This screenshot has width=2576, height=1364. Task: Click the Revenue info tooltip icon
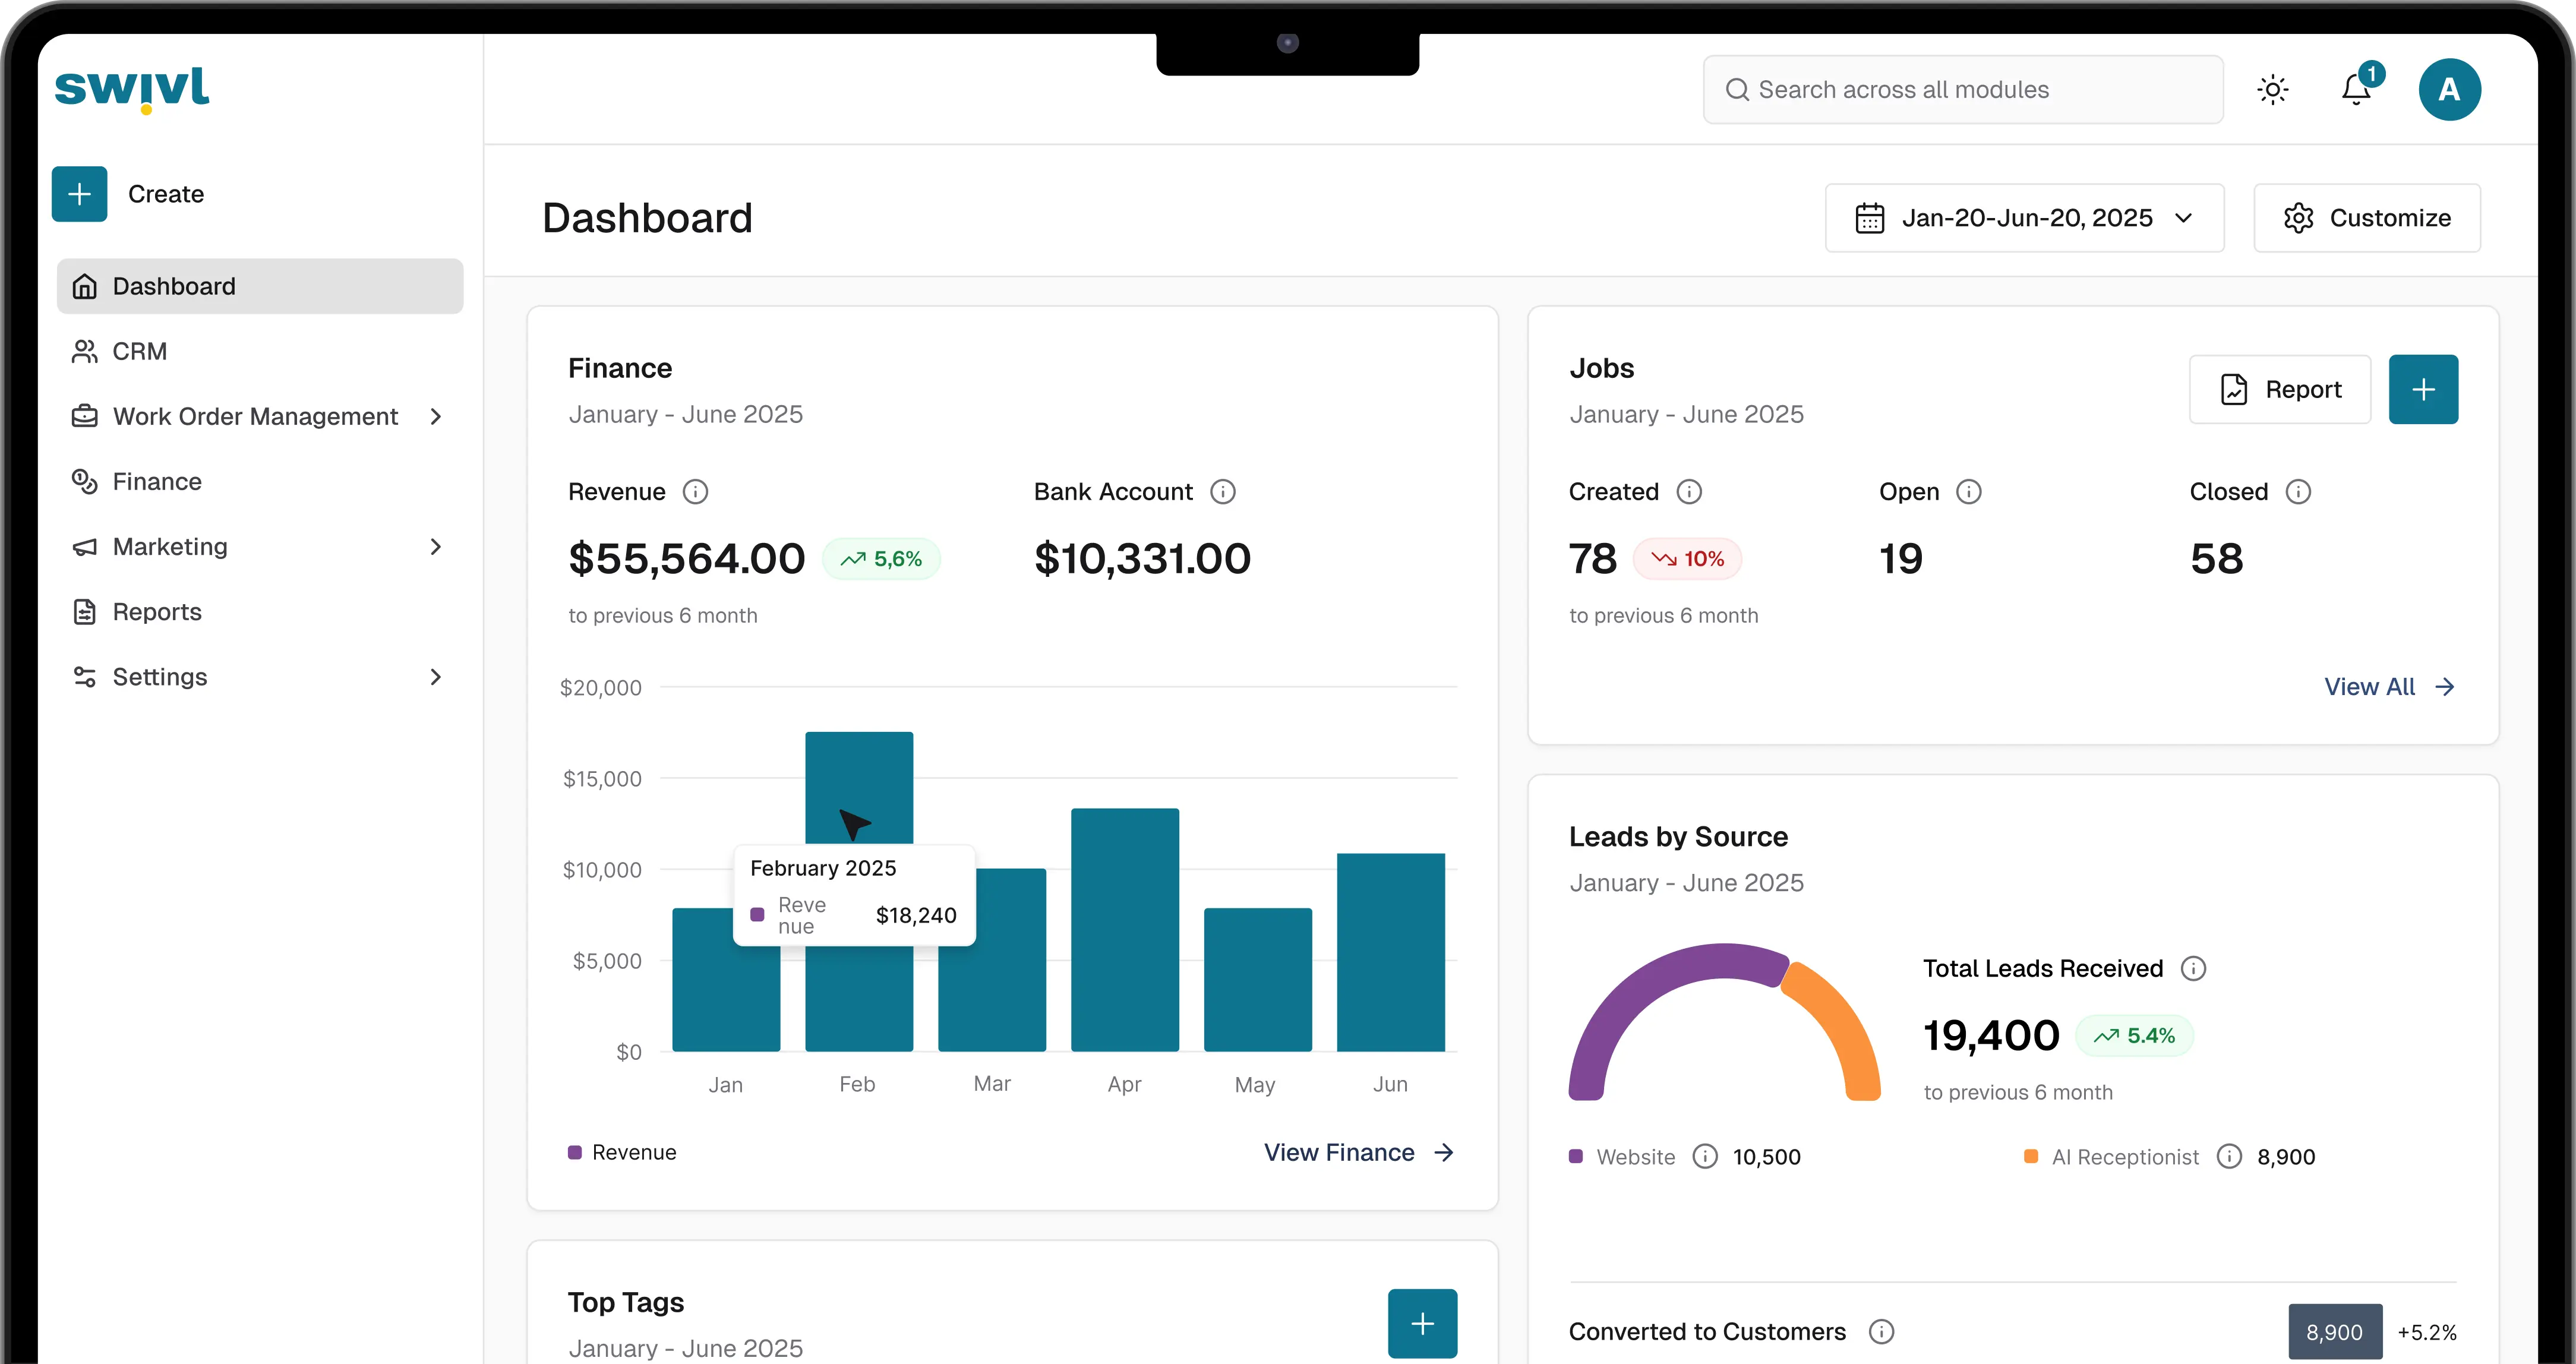(x=696, y=491)
